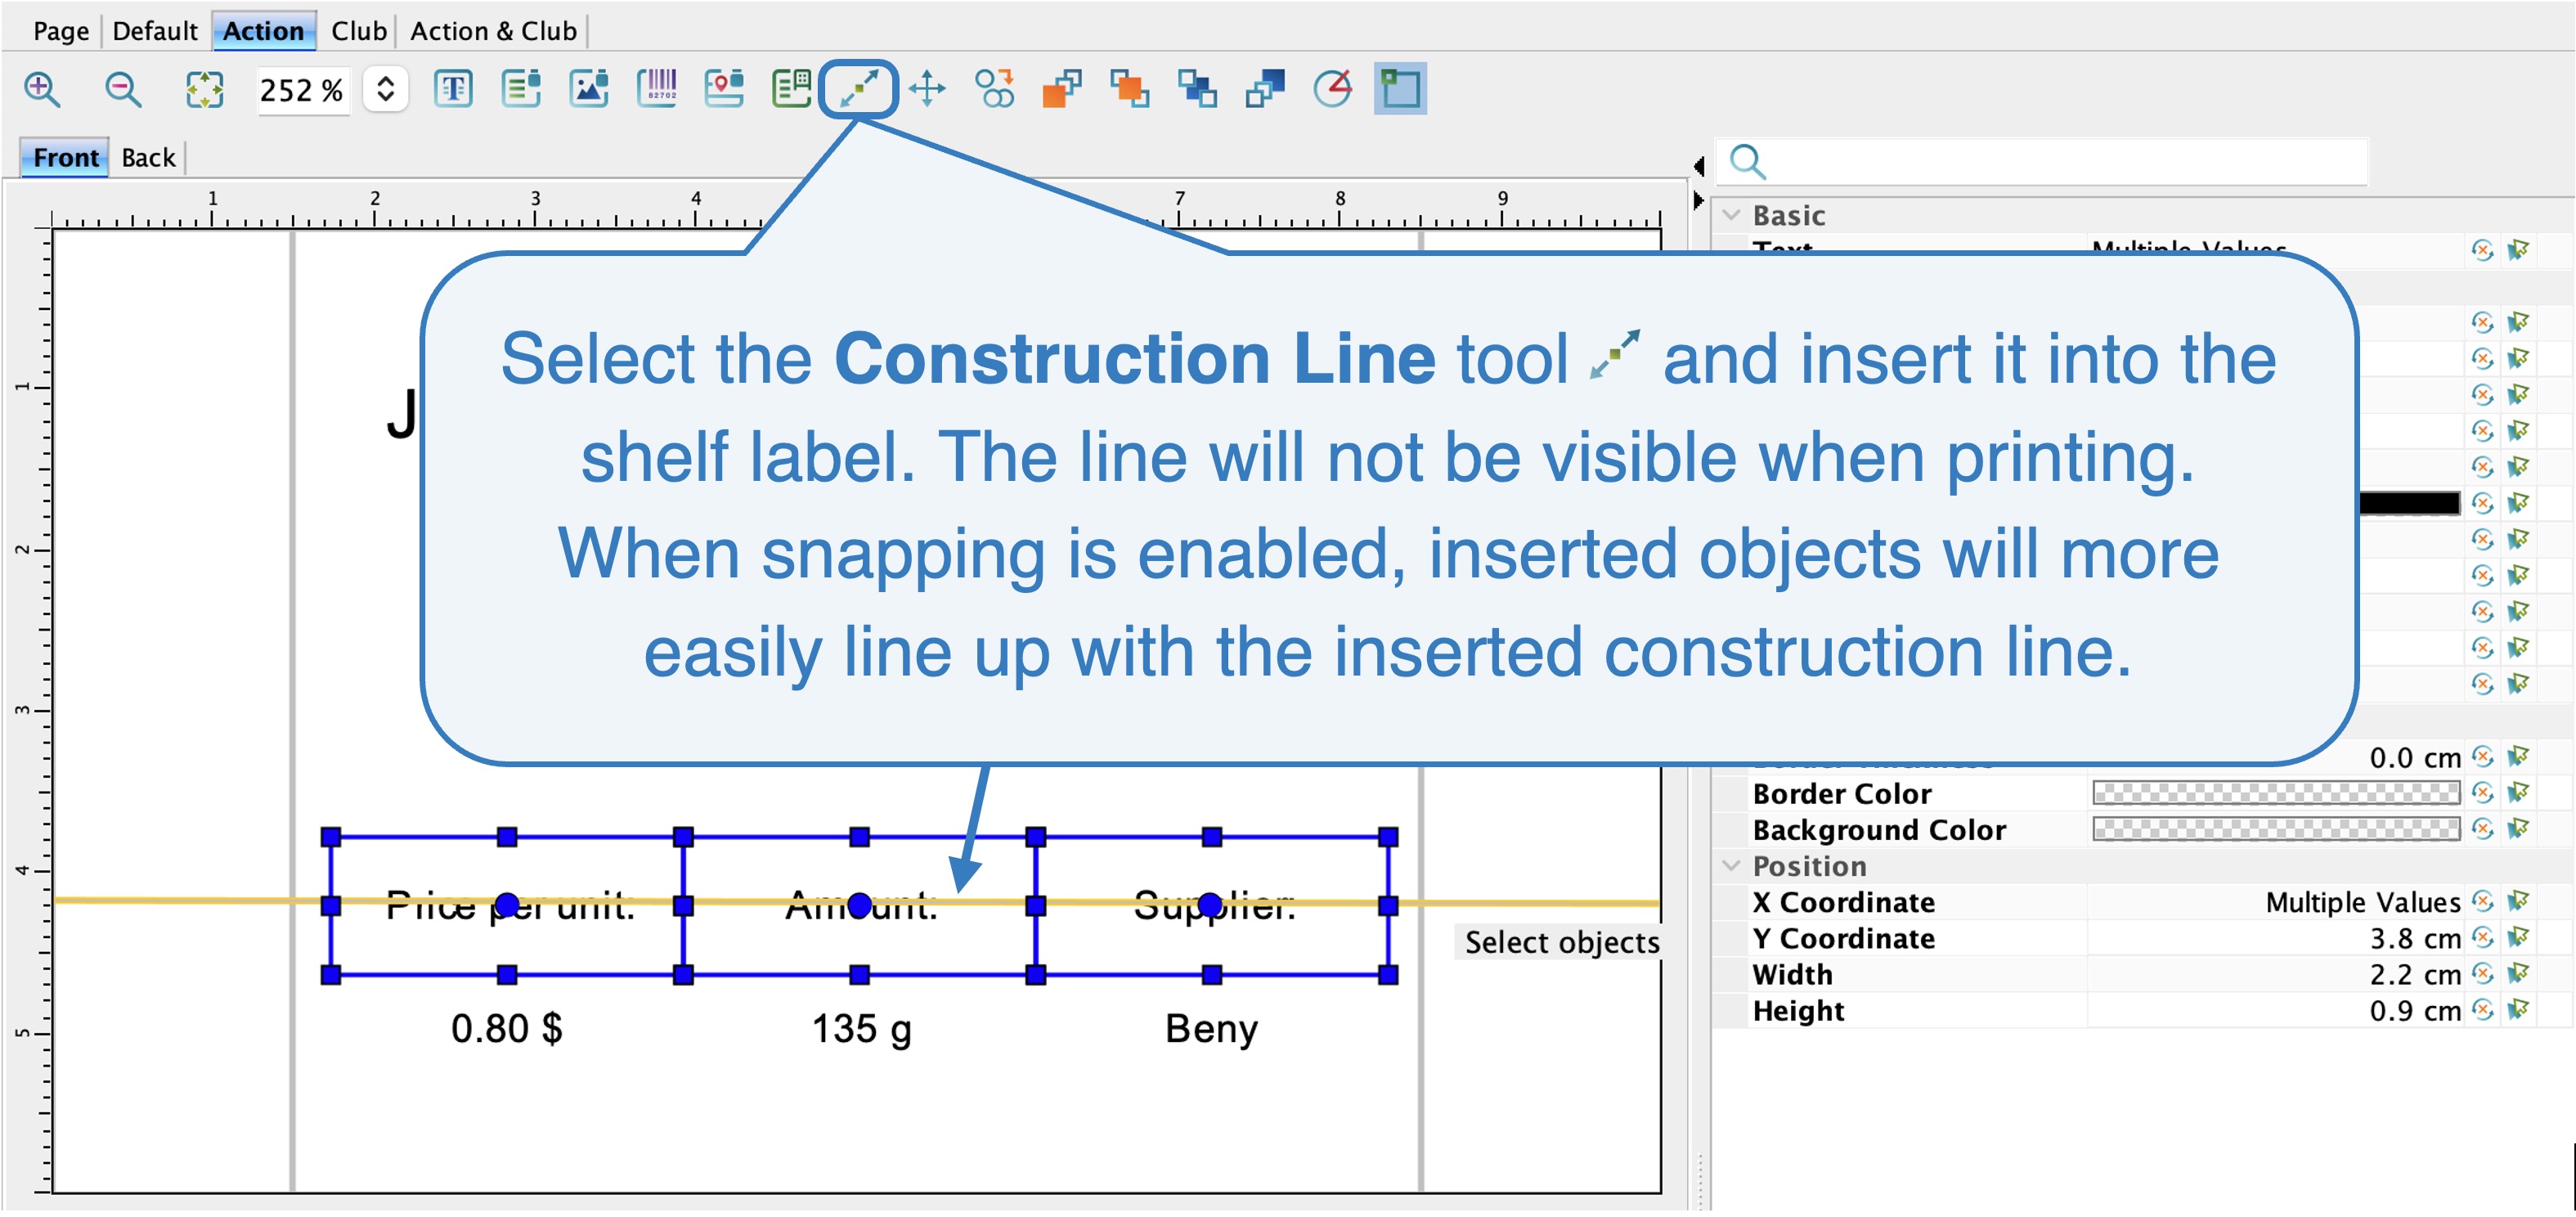Screen dimensions: 2576x1217
Task: Open the Background Color checkered swatch
Action: click(2276, 829)
